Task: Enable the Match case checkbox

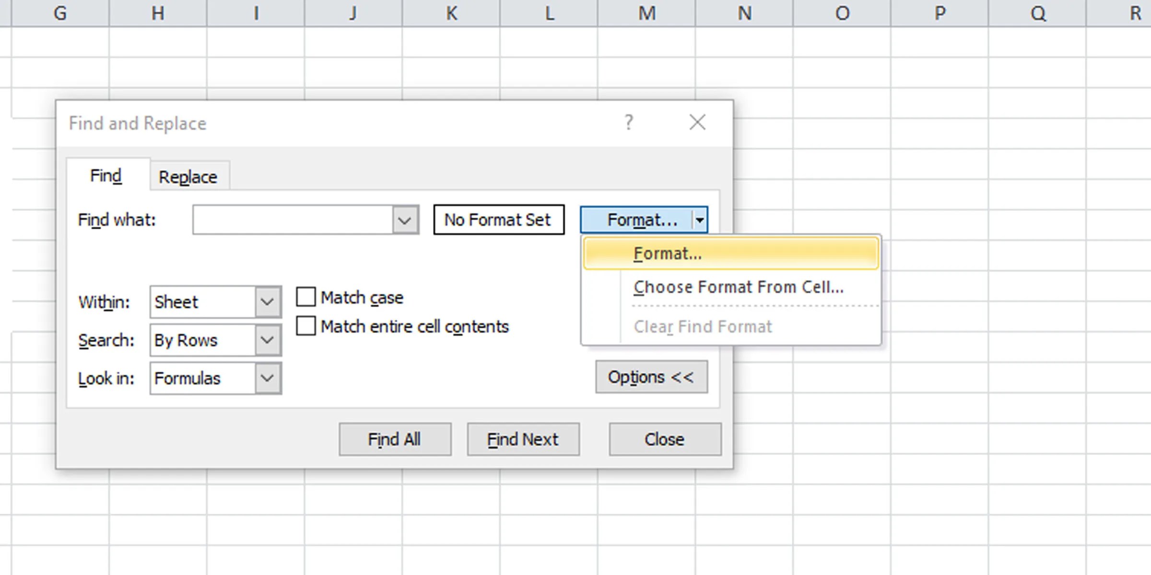Action: 305,297
